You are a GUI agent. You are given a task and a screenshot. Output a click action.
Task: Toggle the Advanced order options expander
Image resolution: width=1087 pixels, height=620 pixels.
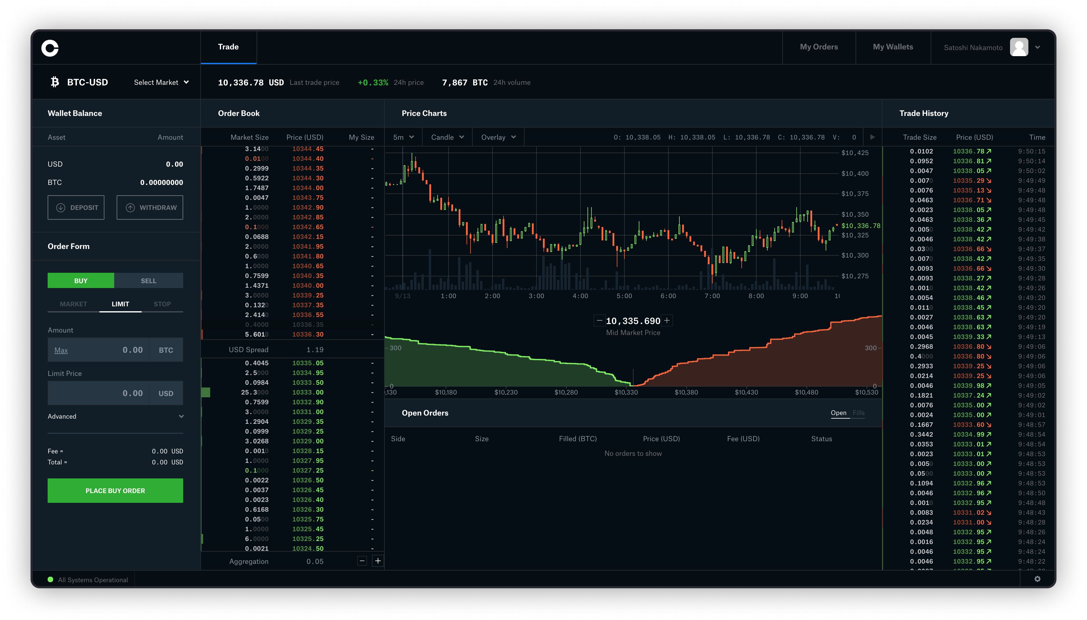[x=115, y=416]
